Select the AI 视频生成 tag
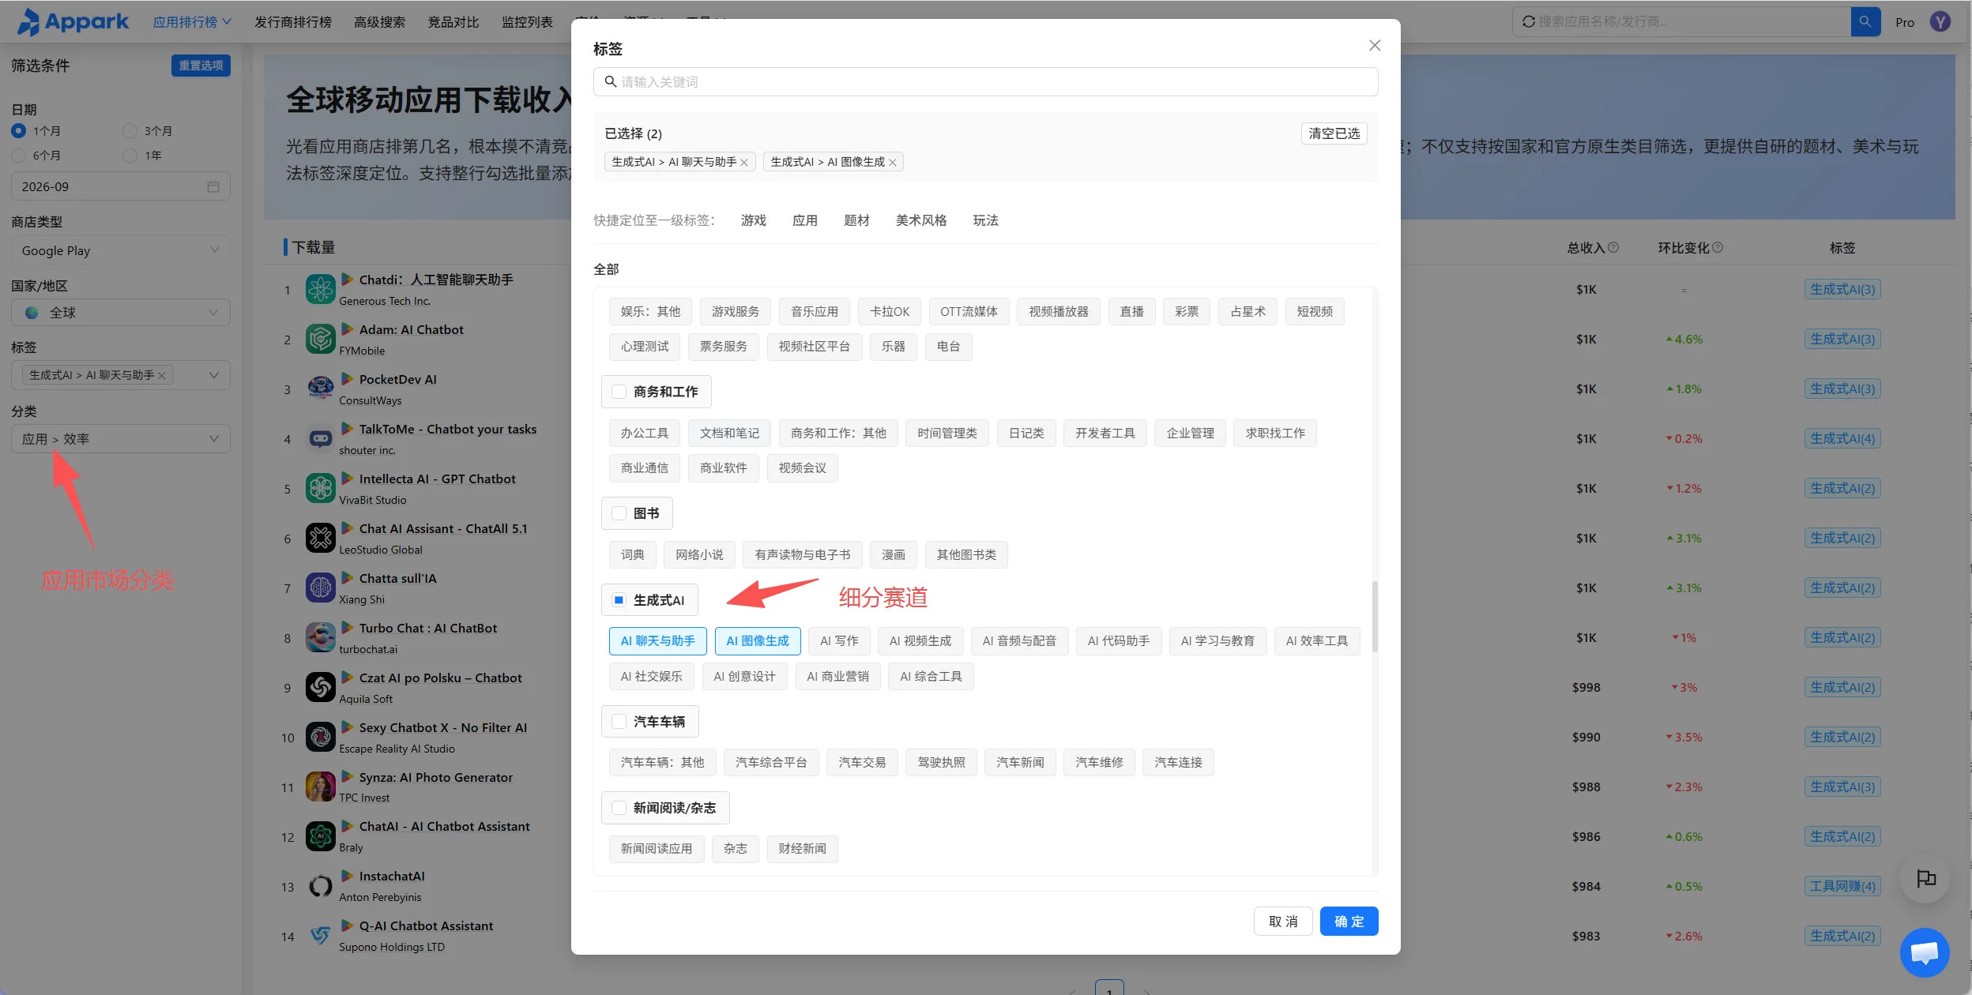This screenshot has width=1972, height=995. [920, 641]
